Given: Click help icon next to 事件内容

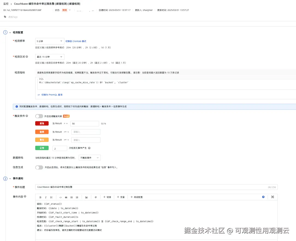Looking at the screenshot, I should click(25, 197).
